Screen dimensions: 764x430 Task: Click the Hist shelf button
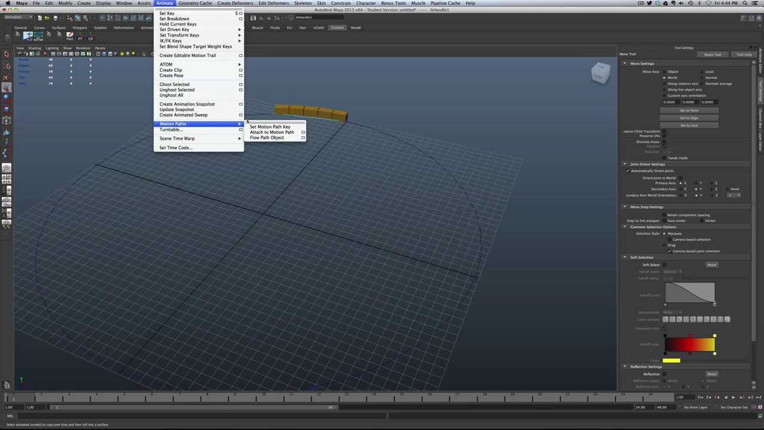70,37
